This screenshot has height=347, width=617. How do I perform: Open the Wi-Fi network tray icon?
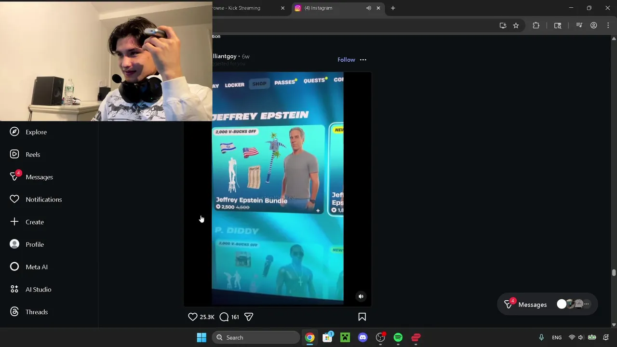pyautogui.click(x=572, y=337)
